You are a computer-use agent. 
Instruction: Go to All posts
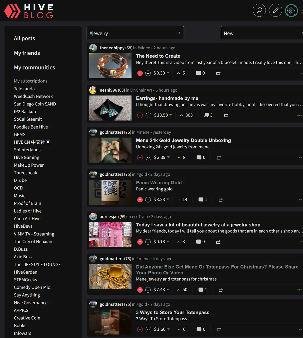pyautogui.click(x=24, y=38)
